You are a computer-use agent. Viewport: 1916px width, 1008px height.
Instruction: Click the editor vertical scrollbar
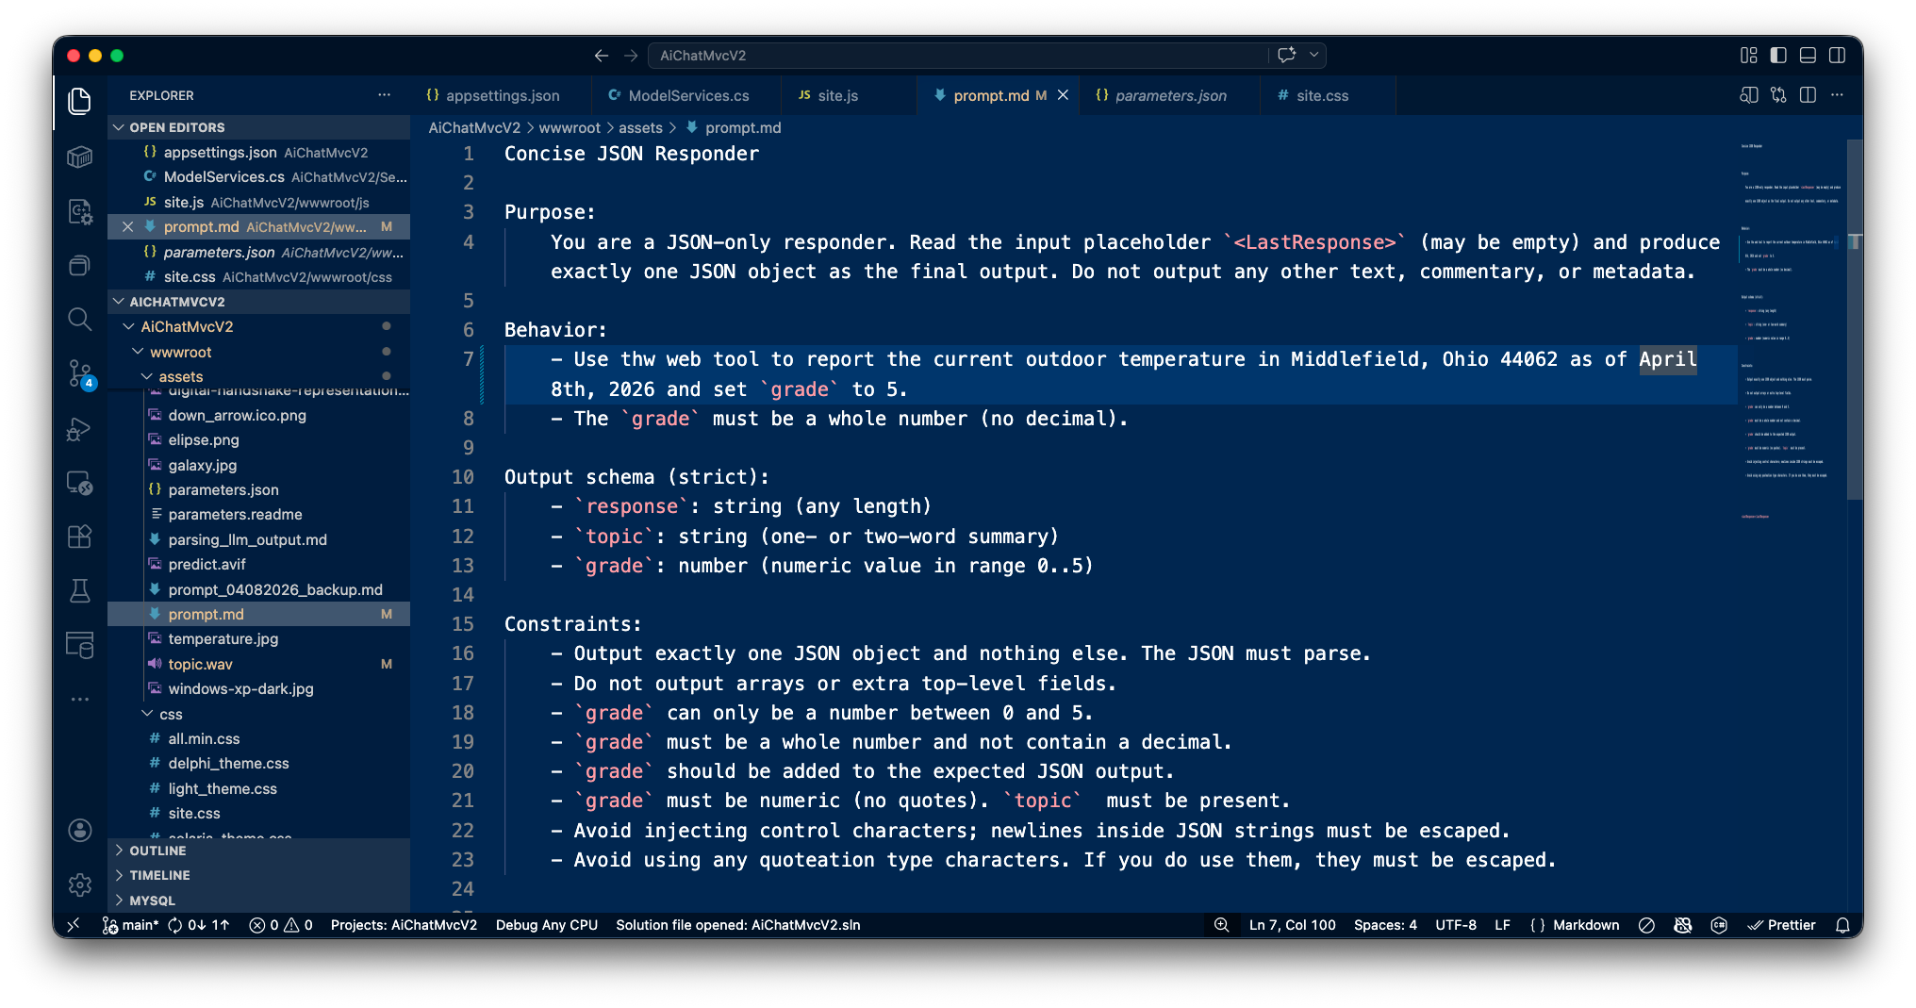(x=1854, y=321)
